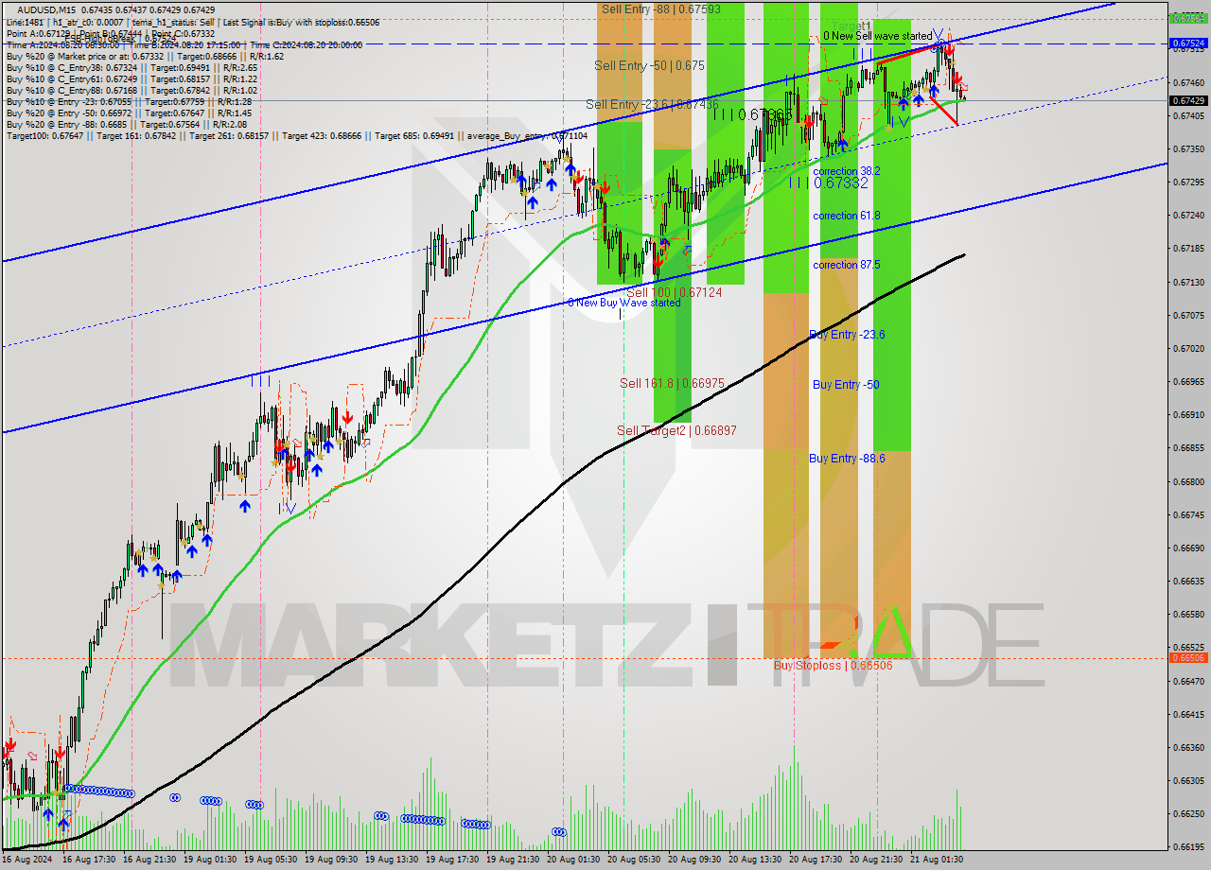This screenshot has height=870, width=1211.
Task: Select the '| | | 0.67332' level label
Action: (x=828, y=183)
